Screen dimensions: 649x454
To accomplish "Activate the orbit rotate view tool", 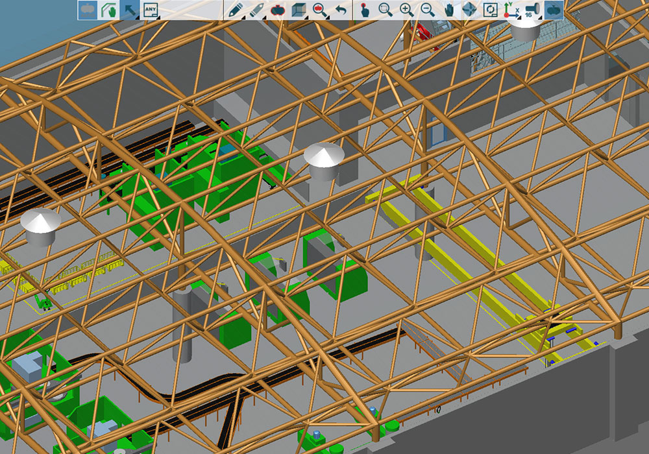I will 469,10.
